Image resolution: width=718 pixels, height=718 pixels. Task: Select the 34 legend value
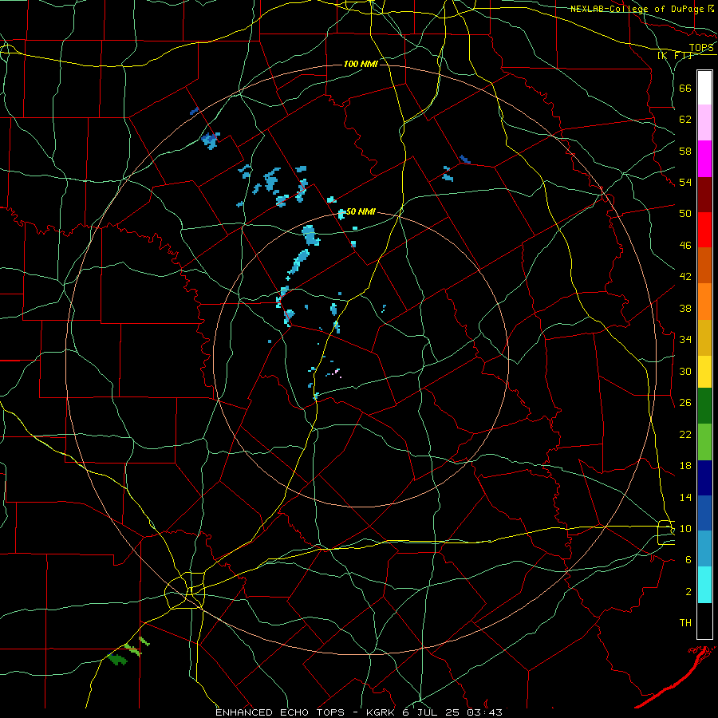[x=685, y=339]
